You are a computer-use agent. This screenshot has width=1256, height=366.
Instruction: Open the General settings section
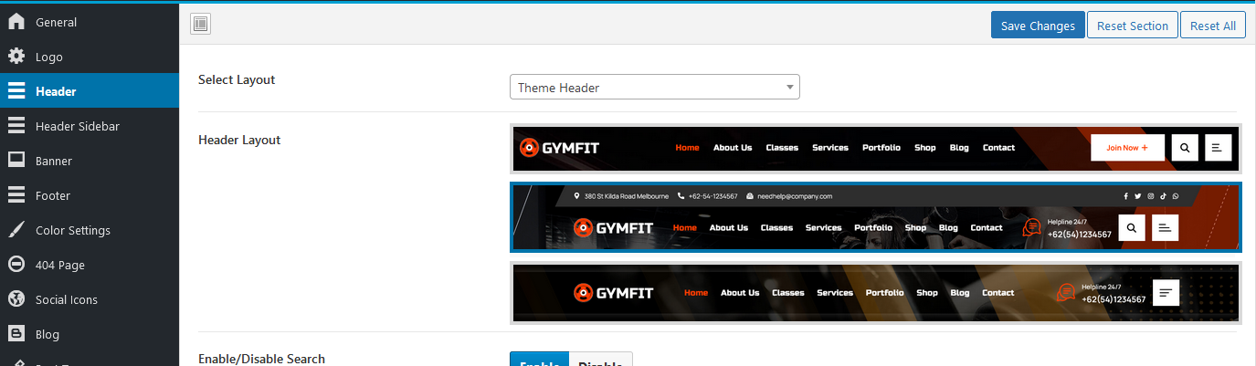pyautogui.click(x=90, y=22)
